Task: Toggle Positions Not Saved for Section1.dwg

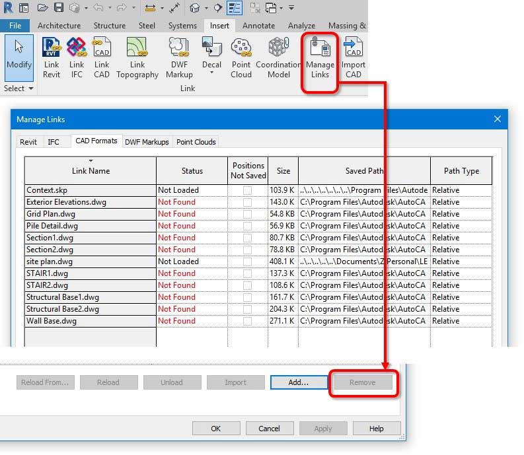Action: point(247,238)
